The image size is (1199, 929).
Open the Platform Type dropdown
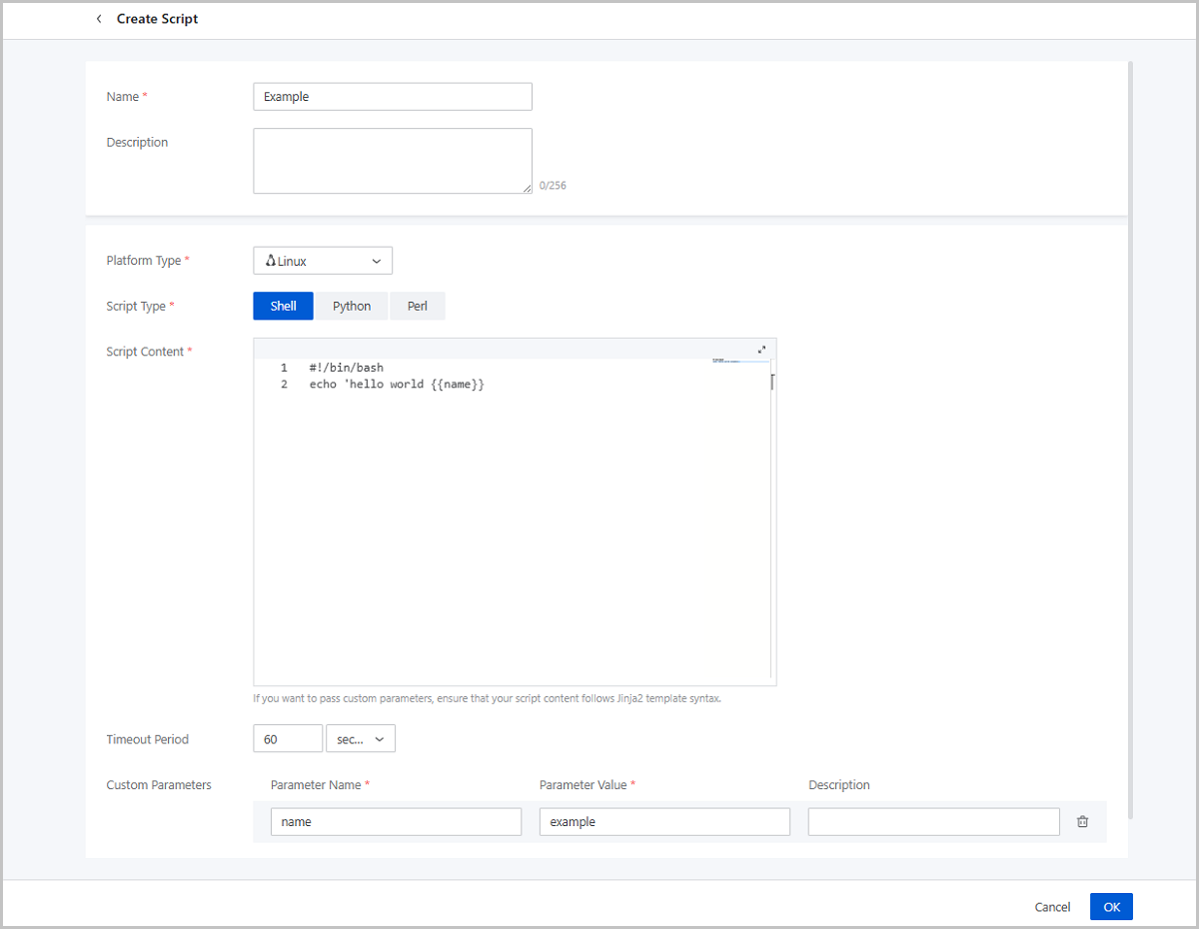[x=323, y=261]
